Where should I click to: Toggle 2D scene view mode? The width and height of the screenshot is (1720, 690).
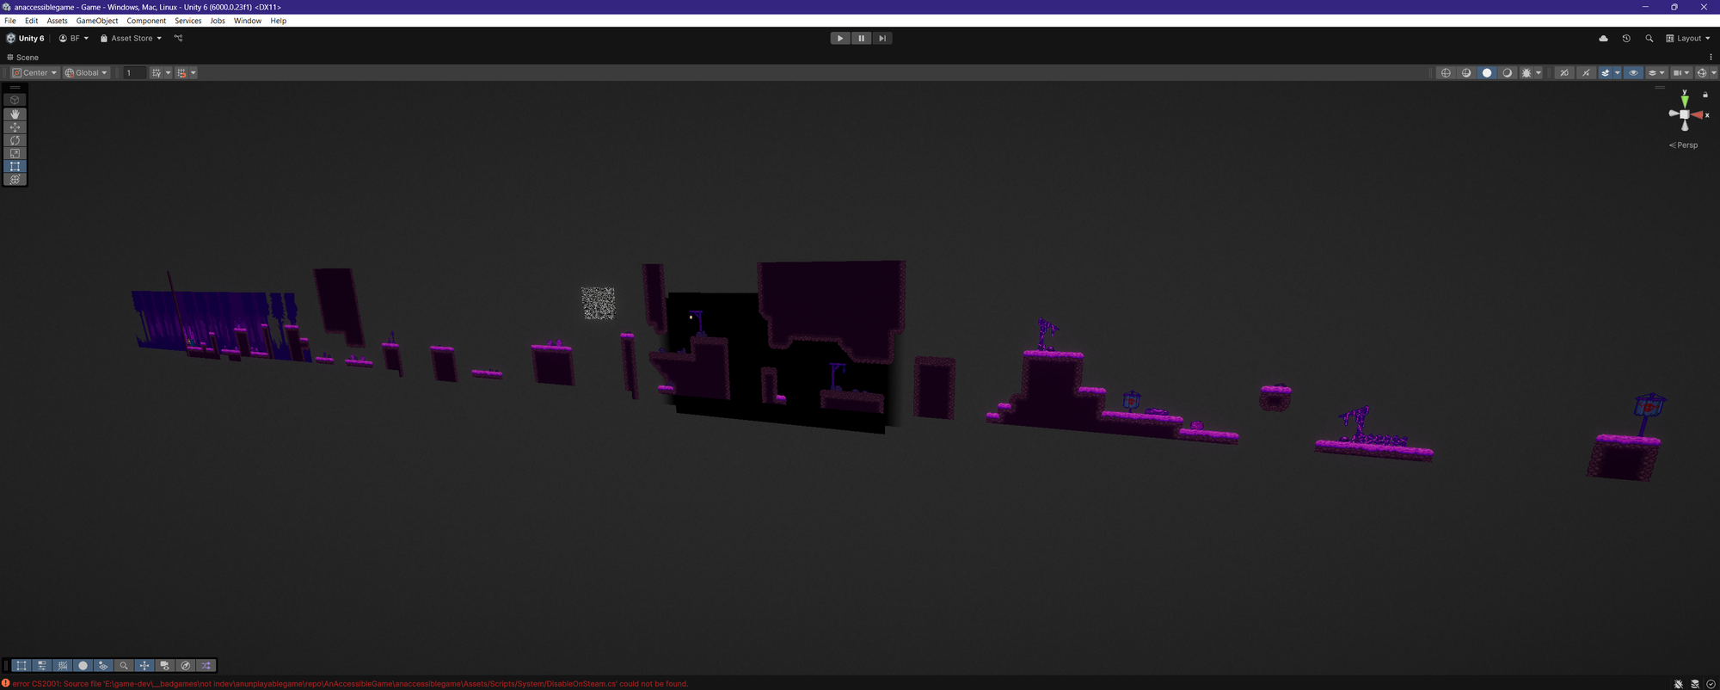pos(1564,73)
